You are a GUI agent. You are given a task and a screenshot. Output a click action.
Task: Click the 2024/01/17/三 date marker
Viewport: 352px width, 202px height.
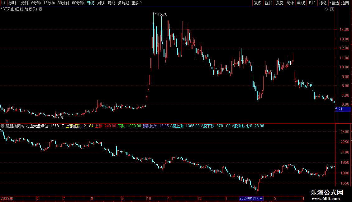[251, 198]
